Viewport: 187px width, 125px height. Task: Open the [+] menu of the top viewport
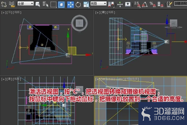coord(4,12)
